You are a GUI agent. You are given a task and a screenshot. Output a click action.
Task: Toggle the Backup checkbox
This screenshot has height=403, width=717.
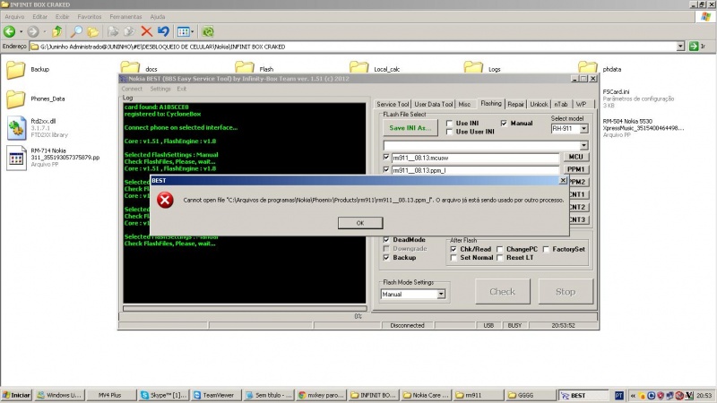(x=386, y=257)
